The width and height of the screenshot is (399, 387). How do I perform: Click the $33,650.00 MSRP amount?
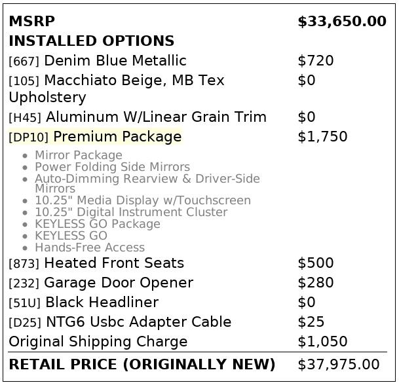341,22
